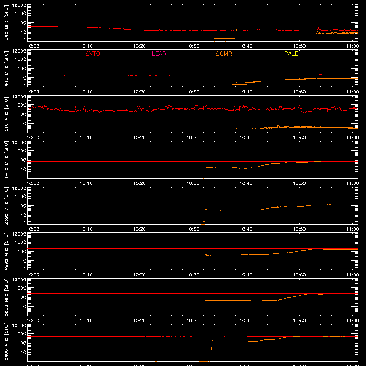
Task: Click the orange SGMR station label
Action: pyautogui.click(x=224, y=54)
